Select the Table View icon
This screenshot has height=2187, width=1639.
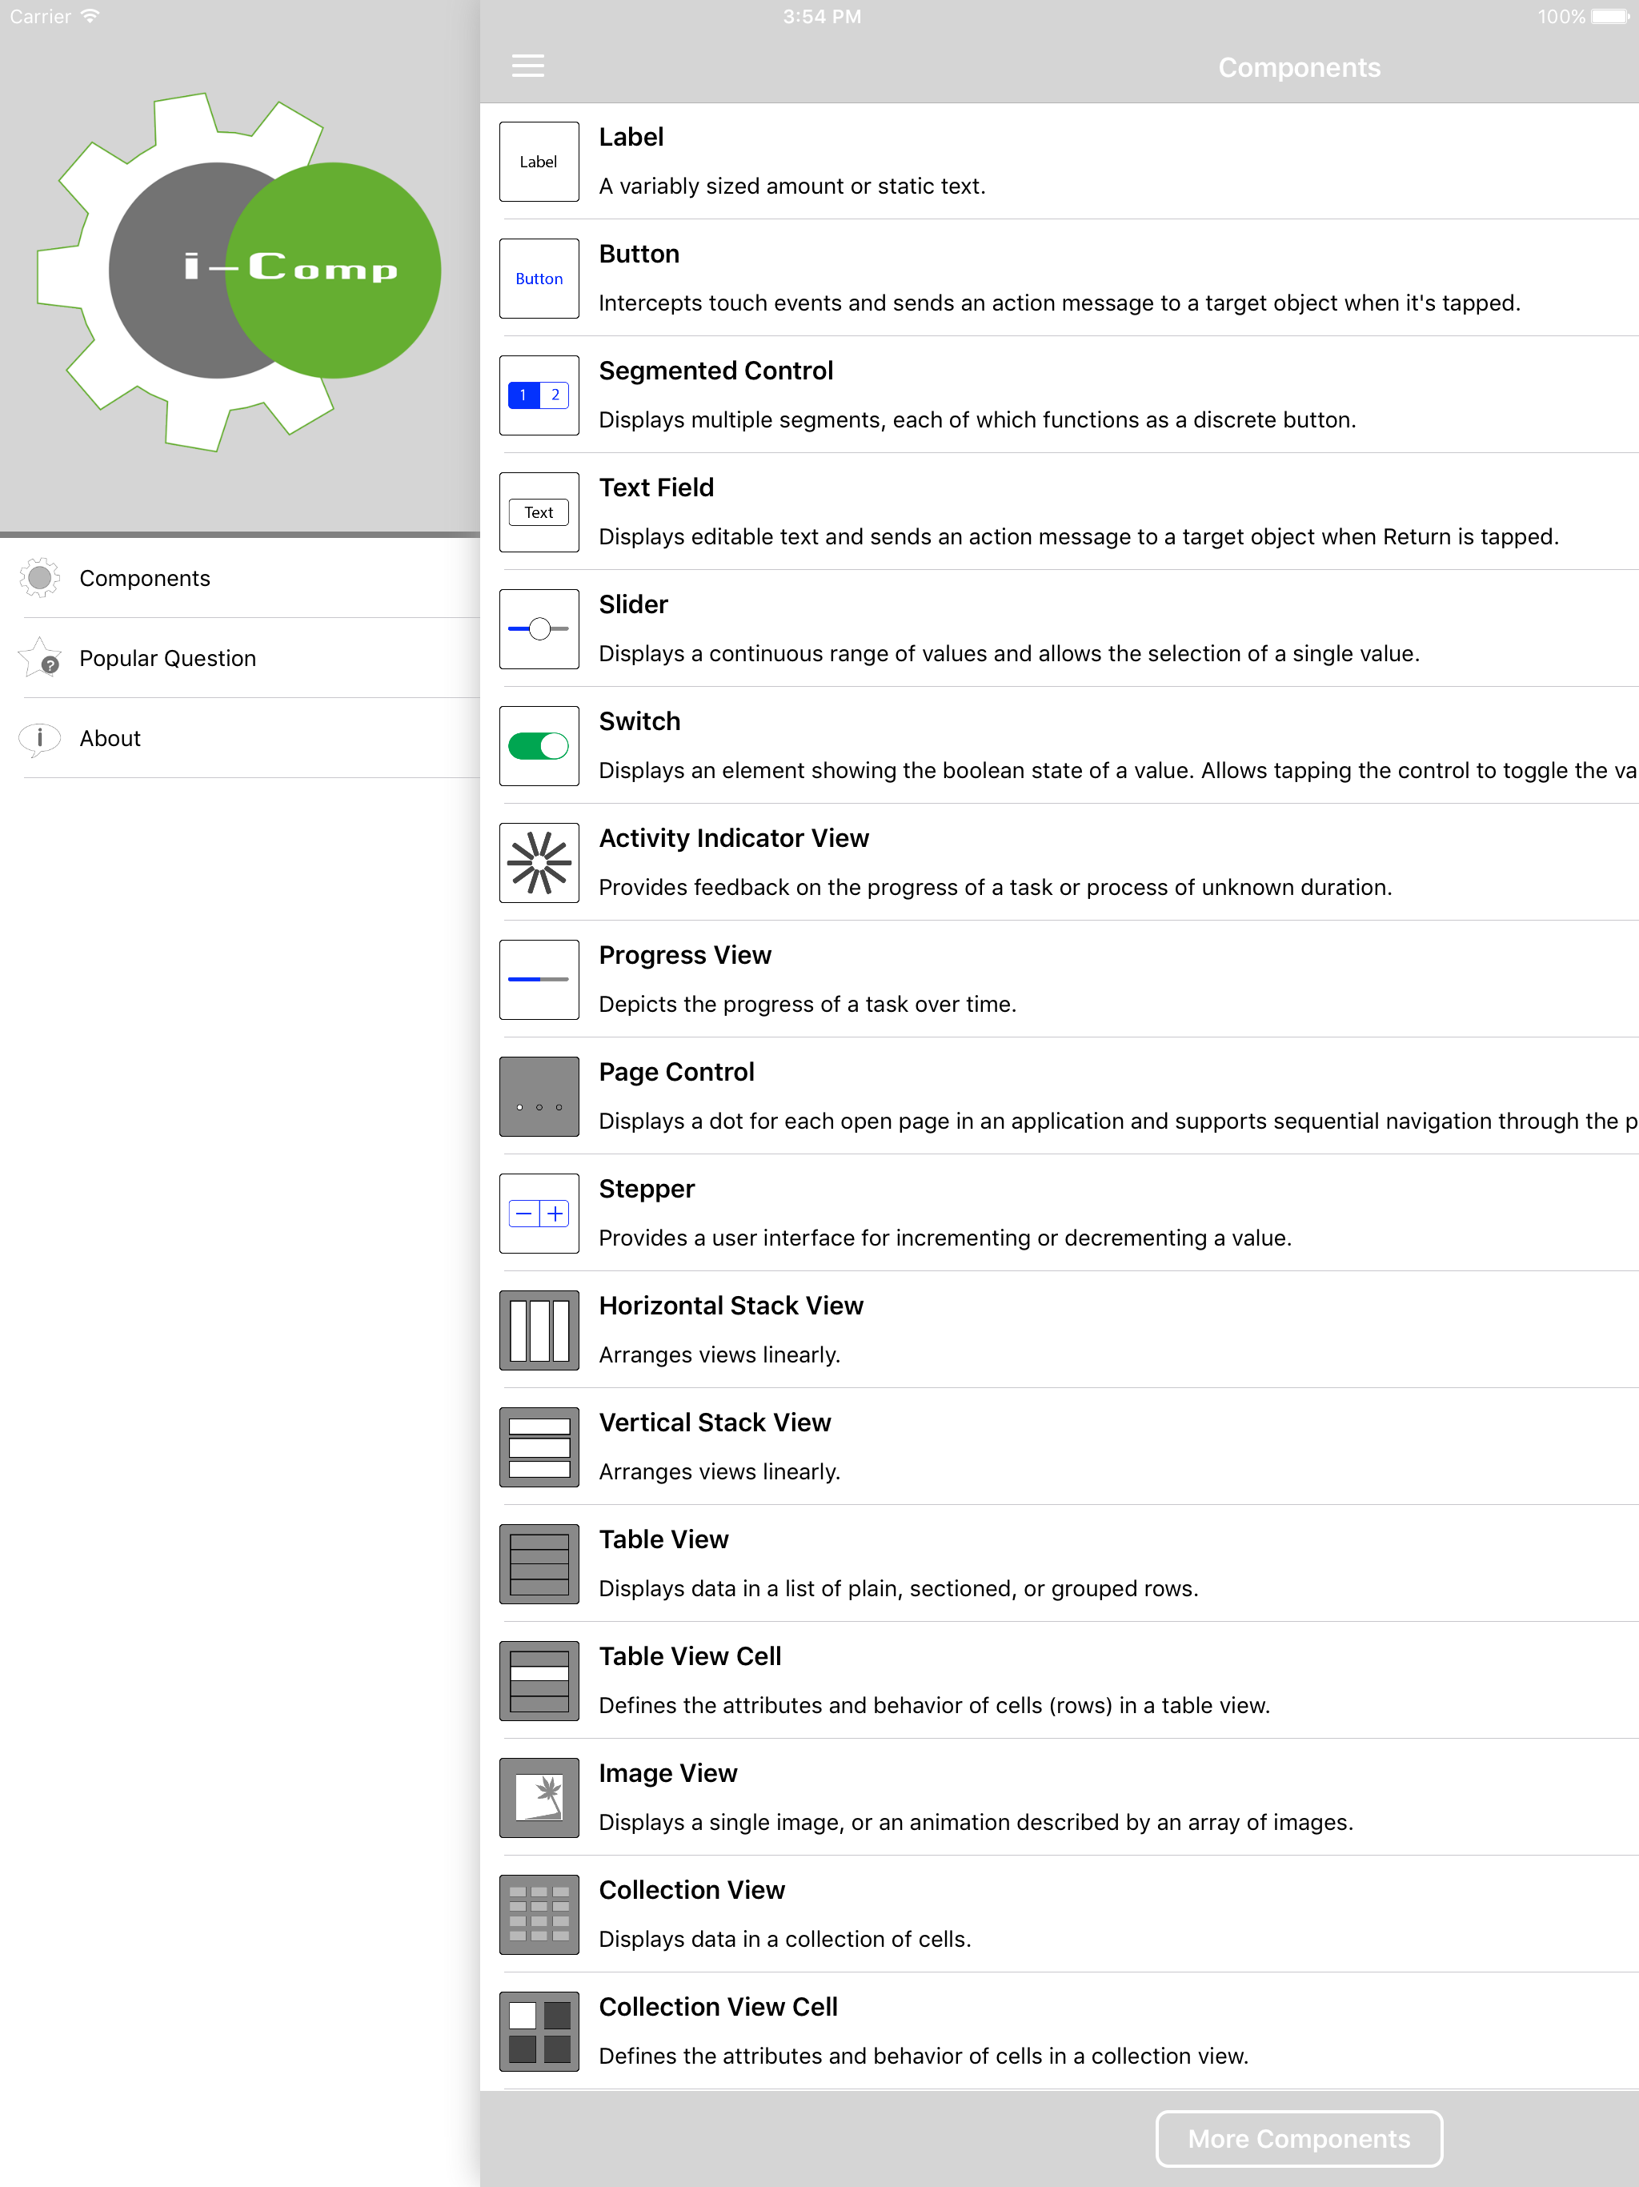(539, 1564)
